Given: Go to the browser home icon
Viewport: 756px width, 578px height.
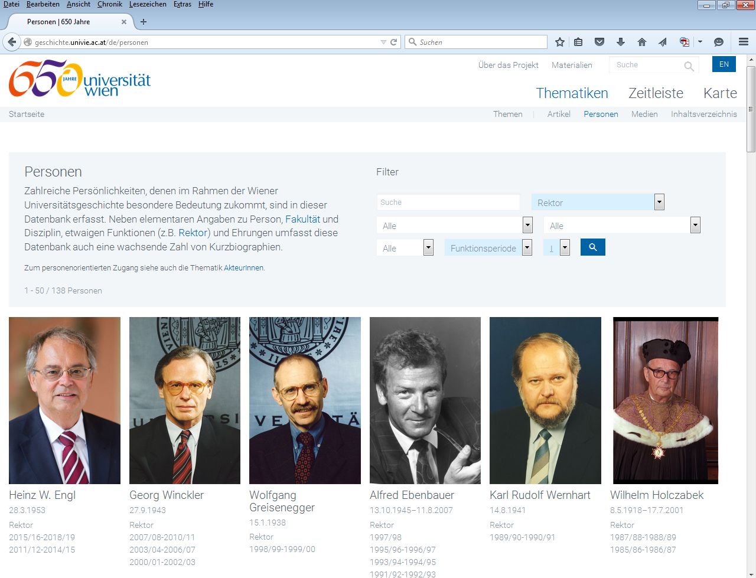Looking at the screenshot, I should (641, 42).
